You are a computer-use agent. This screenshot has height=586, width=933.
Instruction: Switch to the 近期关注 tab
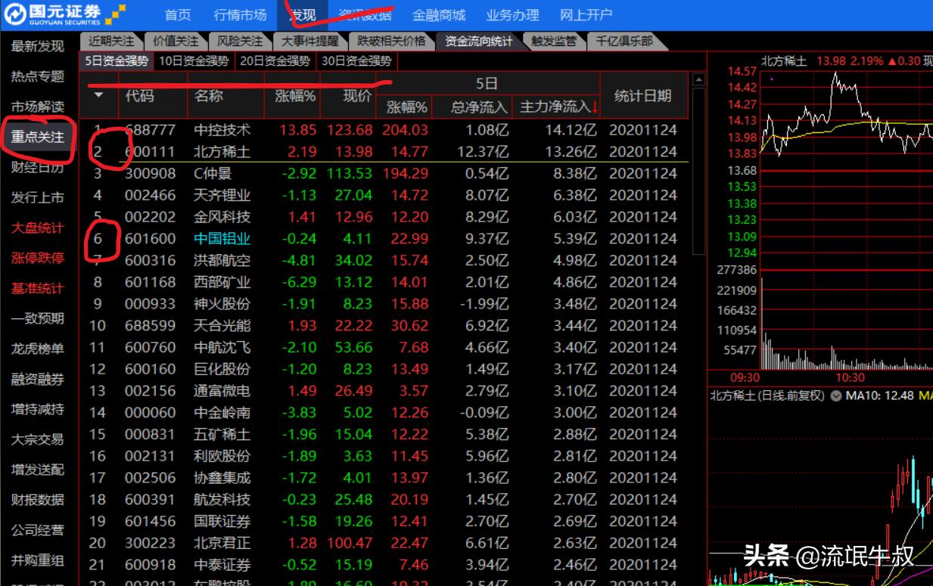click(x=110, y=41)
